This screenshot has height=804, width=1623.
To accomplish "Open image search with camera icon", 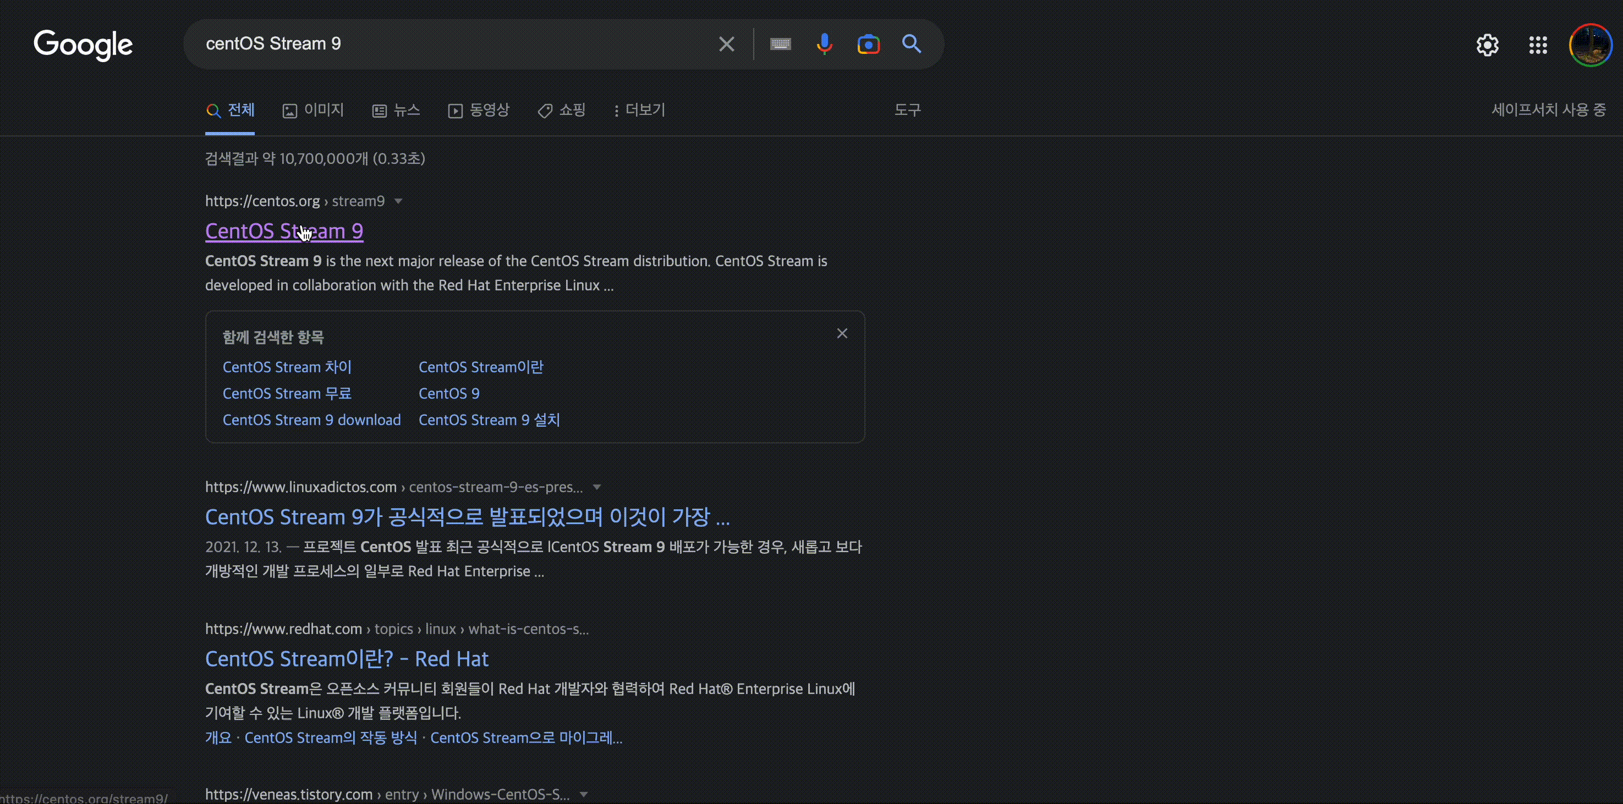I will click(x=868, y=44).
